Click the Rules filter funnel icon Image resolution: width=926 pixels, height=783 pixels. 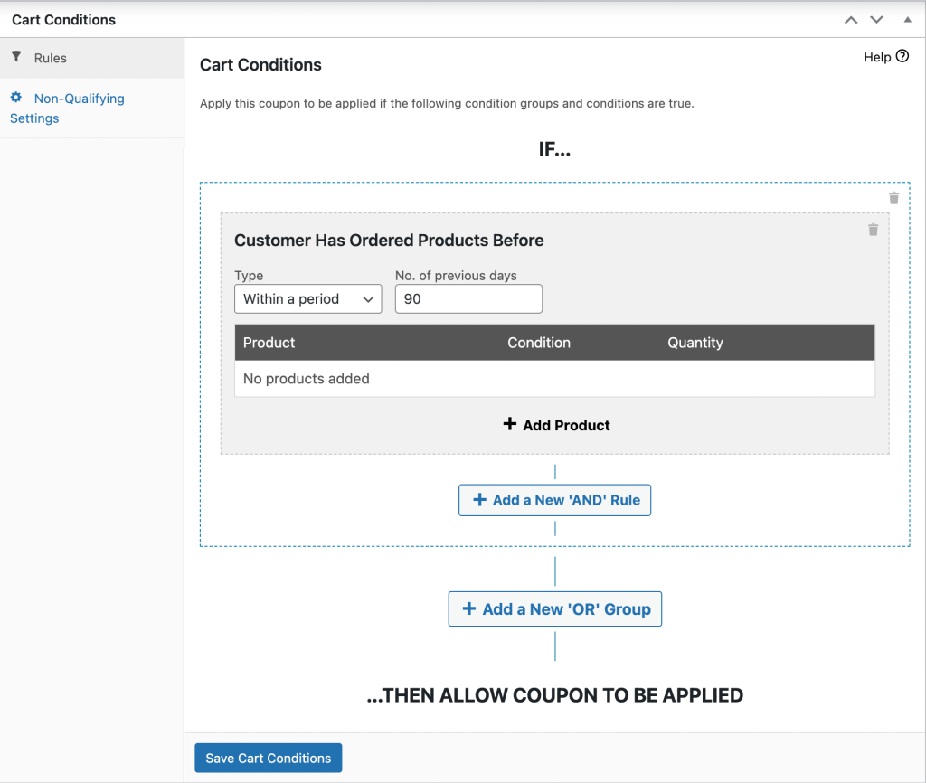click(x=16, y=57)
